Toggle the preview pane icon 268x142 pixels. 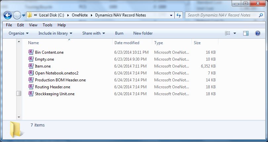[246, 33]
